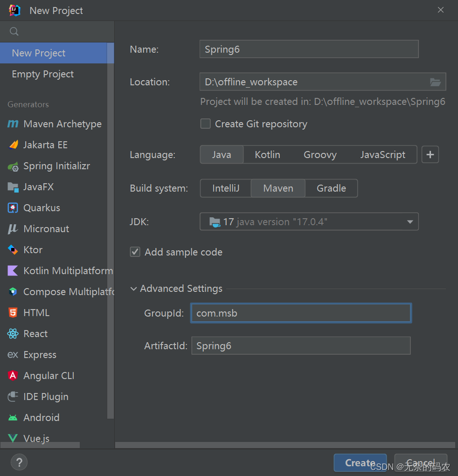Select the JavaFX label

39,187
